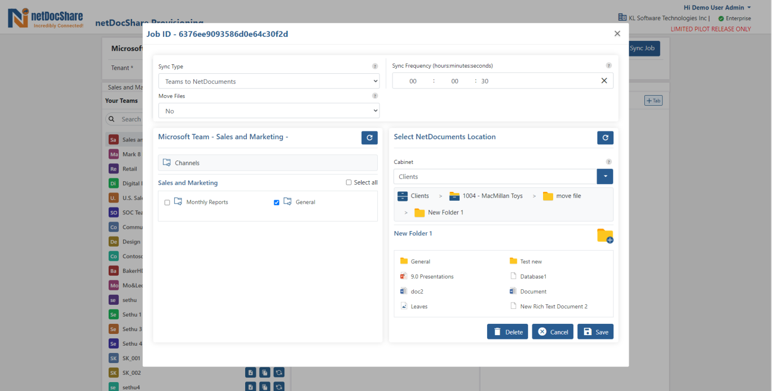Viewport: 772px width, 391px height.
Task: Click the minutes field of sync frequency
Action: (x=455, y=81)
